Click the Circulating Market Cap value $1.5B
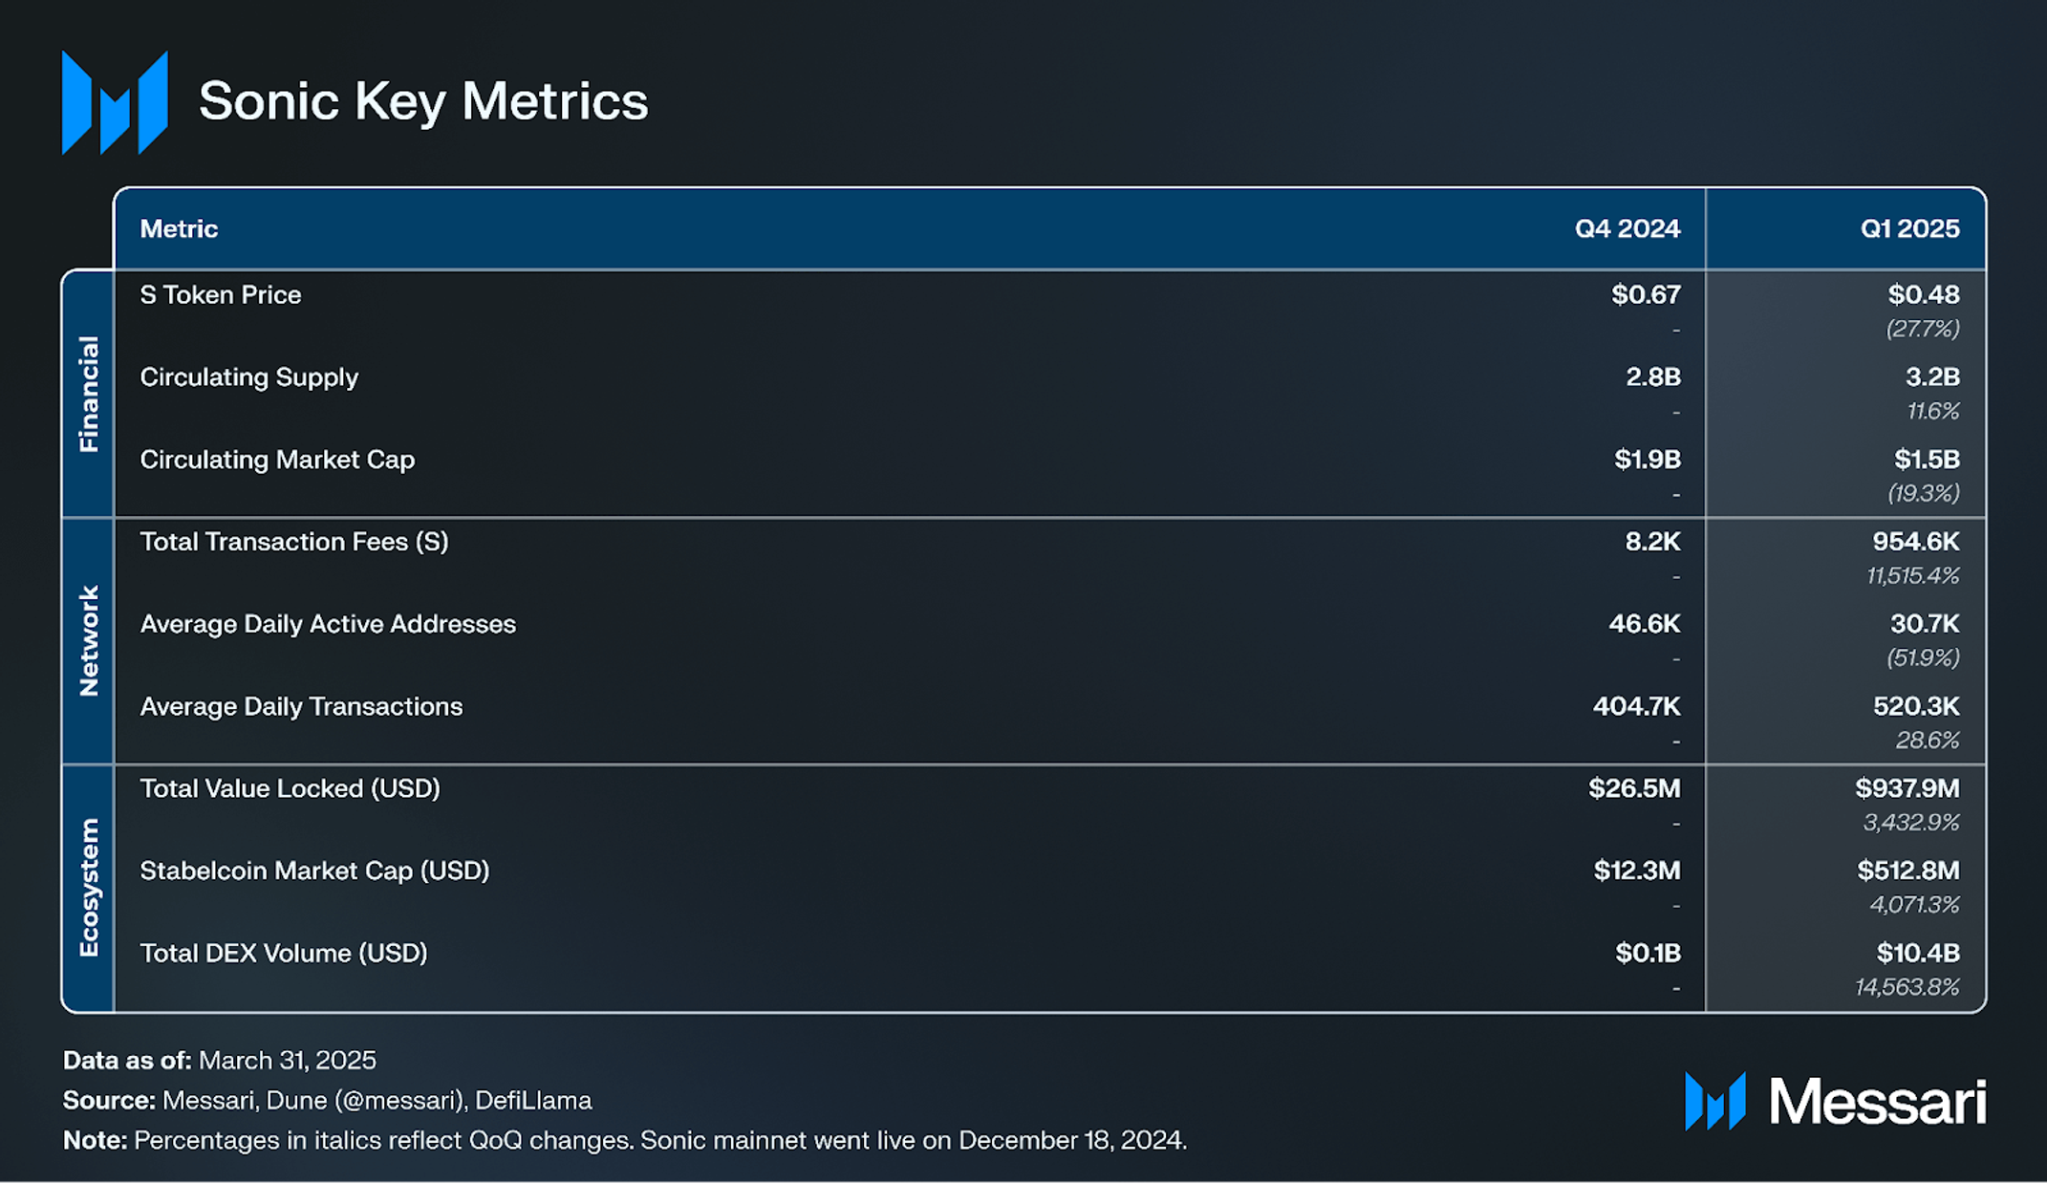The image size is (2047, 1183). (x=1927, y=460)
